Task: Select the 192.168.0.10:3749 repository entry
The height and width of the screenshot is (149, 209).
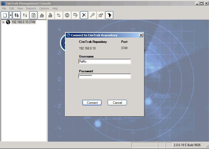Action: [x=23, y=22]
